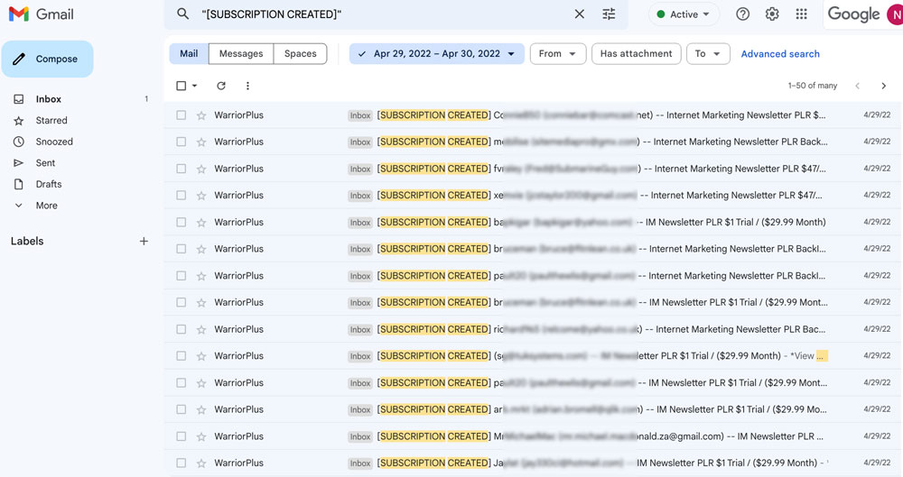Star the email containing '*View'
Viewport: 903px width, 477px height.
click(201, 356)
